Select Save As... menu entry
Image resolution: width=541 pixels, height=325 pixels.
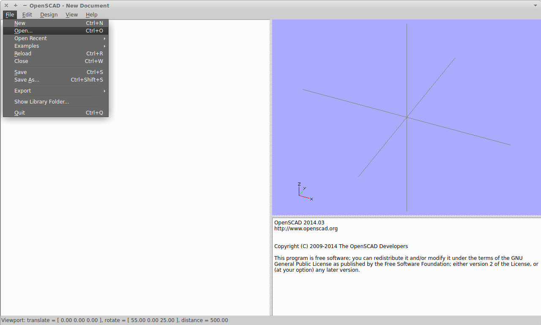click(x=56, y=80)
